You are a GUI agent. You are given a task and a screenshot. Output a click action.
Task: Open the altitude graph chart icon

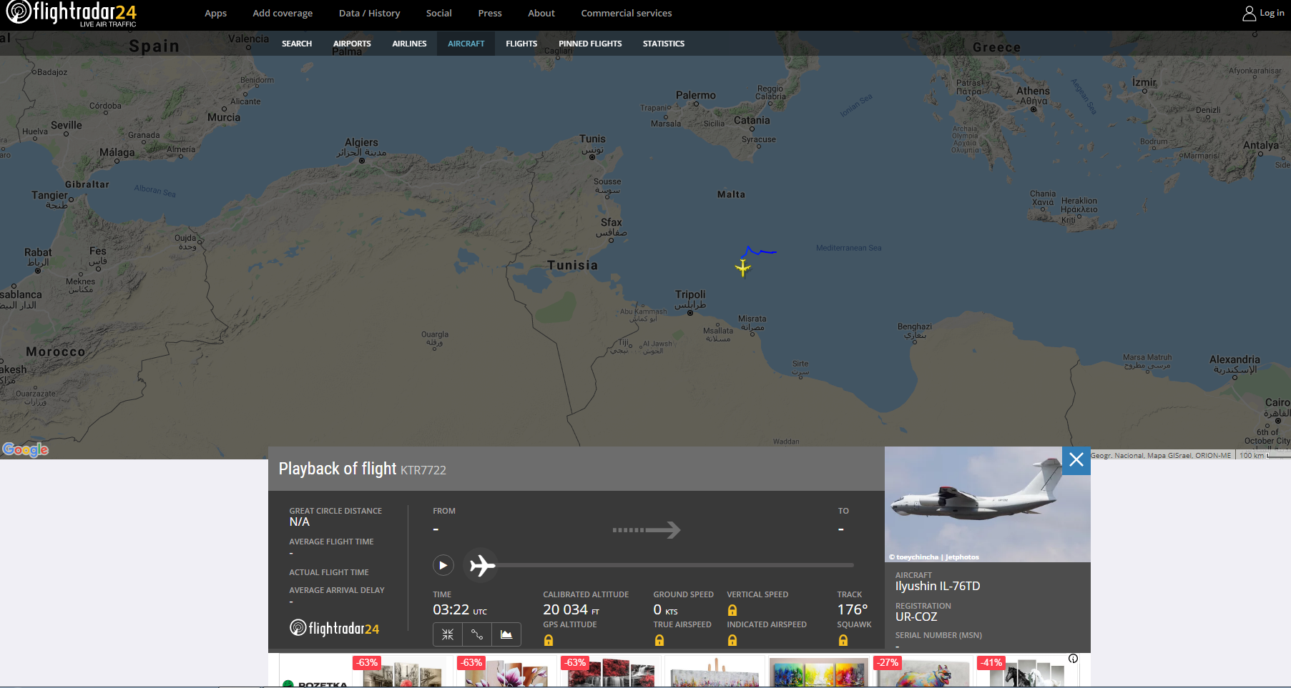pyautogui.click(x=506, y=634)
